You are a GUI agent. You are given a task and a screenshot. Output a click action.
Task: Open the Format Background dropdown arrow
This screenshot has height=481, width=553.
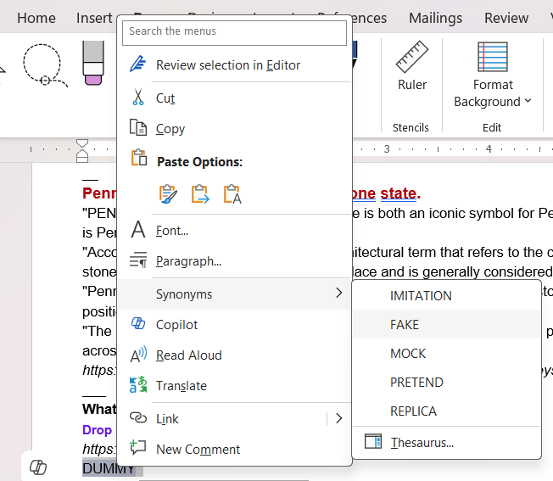(x=528, y=101)
